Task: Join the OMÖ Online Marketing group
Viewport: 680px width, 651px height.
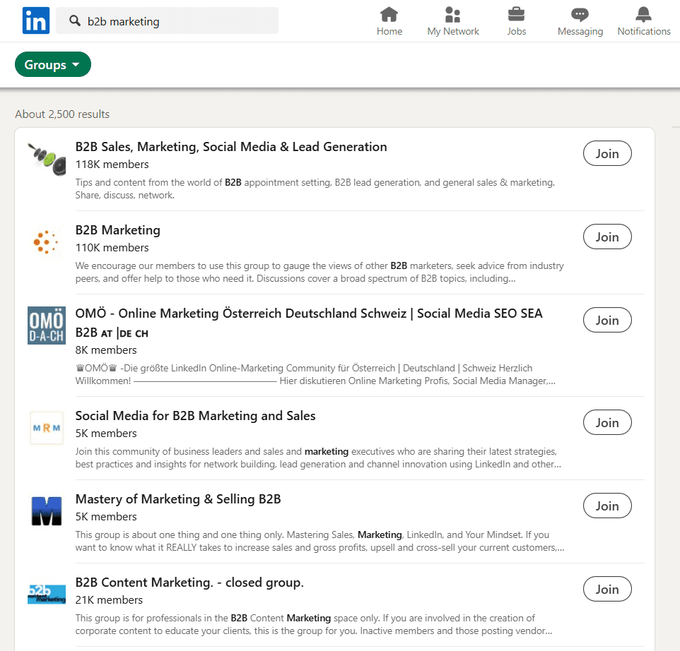Action: [x=607, y=320]
